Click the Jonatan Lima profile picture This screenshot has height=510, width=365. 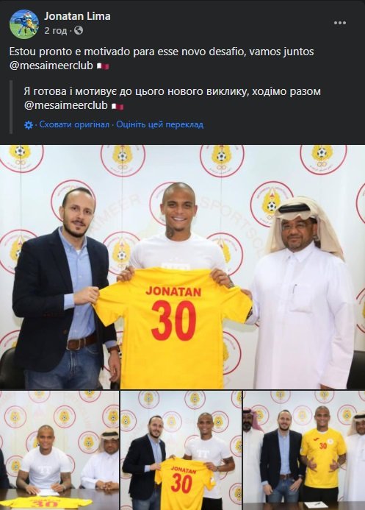[24, 24]
